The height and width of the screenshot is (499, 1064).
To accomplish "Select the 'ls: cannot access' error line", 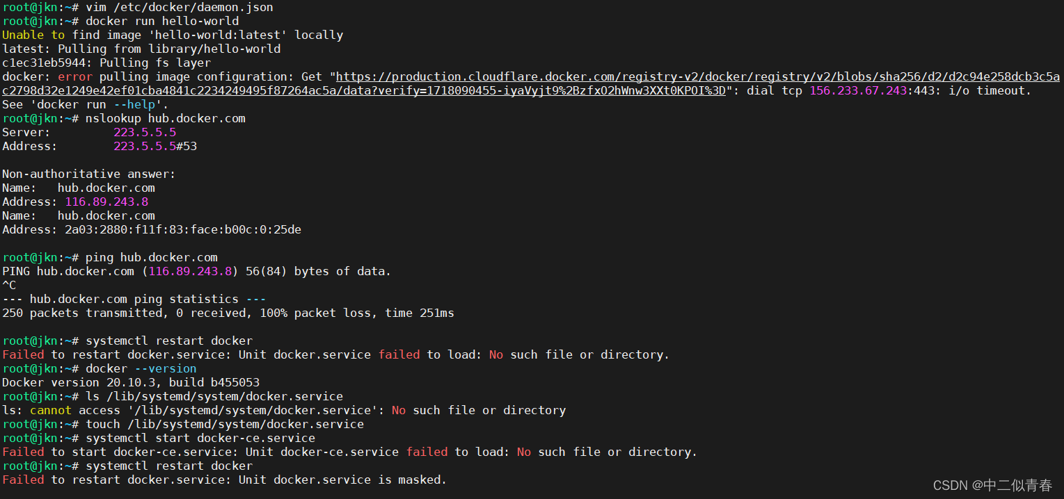I will tap(284, 411).
